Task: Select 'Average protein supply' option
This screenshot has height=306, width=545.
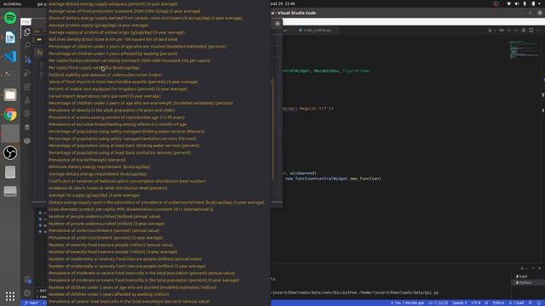Action: [x=99, y=25]
